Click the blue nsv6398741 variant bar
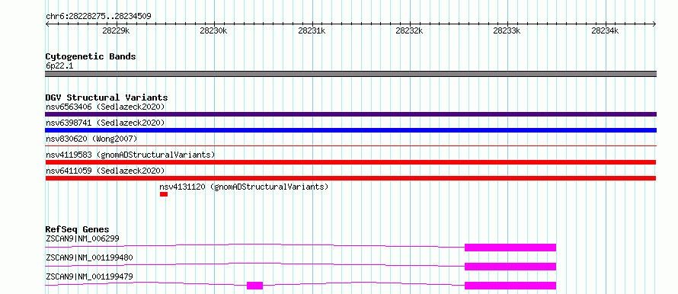This screenshot has height=294, width=678. 350,130
